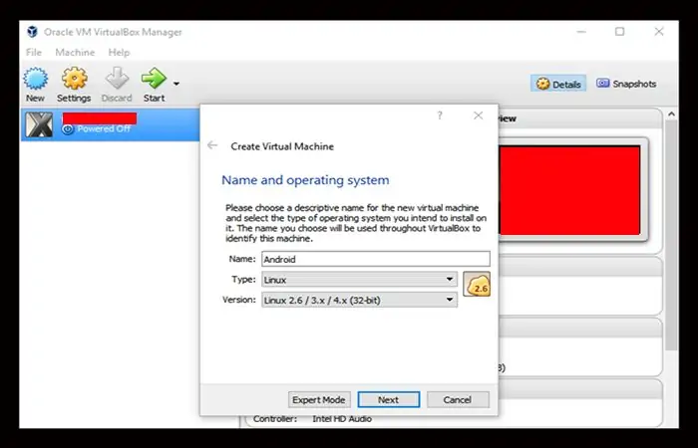This screenshot has width=698, height=448.
Task: Open the File menu
Action: [34, 53]
